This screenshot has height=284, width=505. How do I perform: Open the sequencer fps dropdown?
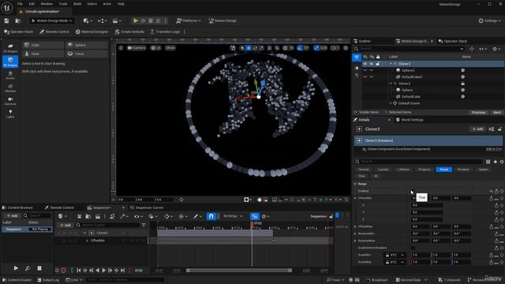(x=233, y=216)
